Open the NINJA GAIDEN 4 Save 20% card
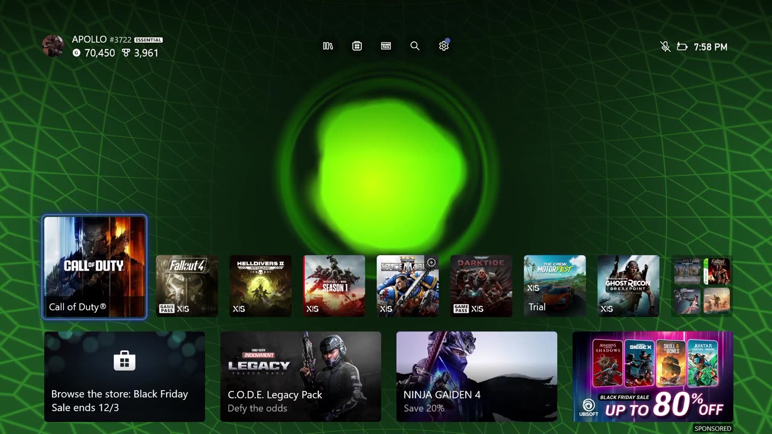 pos(476,377)
